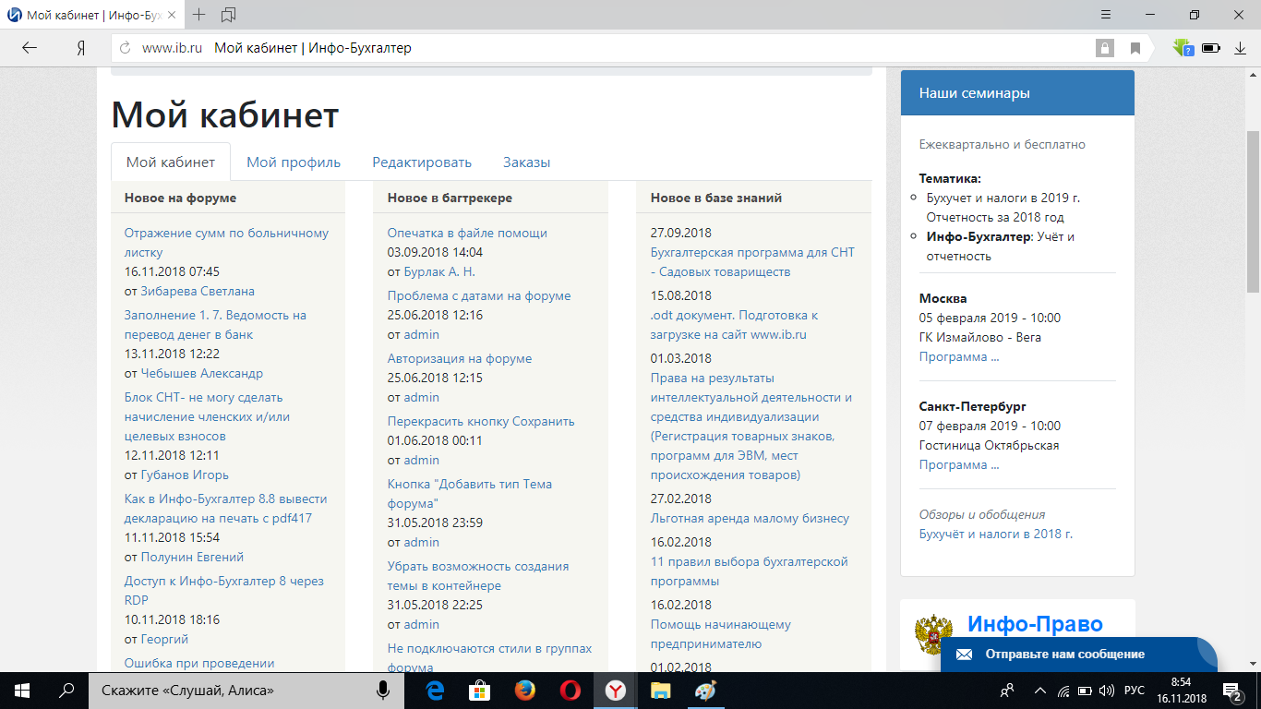
Task: Open the Windows Start menu
Action: (x=21, y=690)
